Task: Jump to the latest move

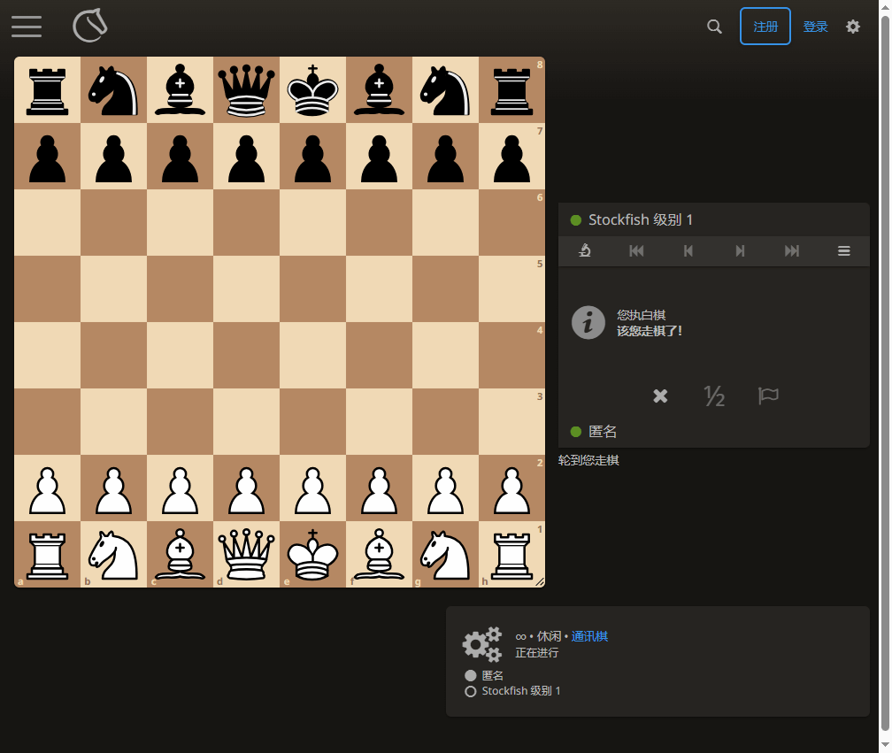Action: coord(791,250)
